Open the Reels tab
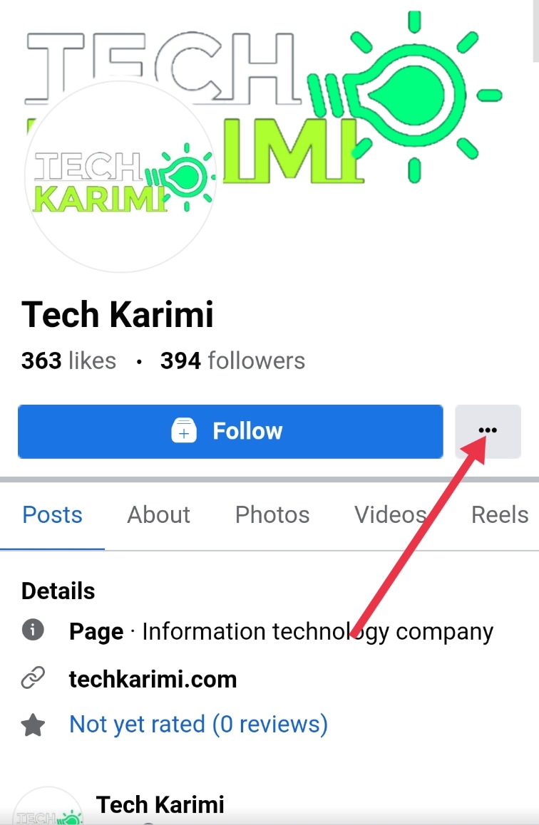 pyautogui.click(x=500, y=514)
